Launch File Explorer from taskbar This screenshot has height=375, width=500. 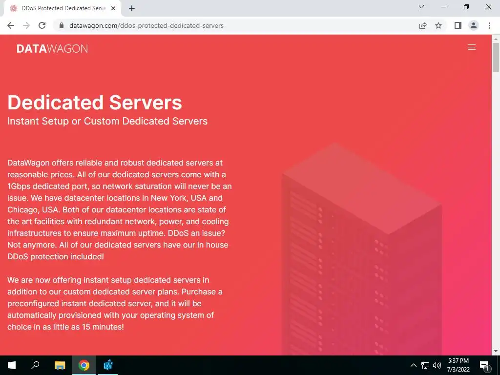[60, 365]
